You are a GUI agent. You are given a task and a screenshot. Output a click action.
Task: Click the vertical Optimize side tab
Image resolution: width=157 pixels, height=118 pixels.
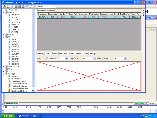pyautogui.click(x=143, y=13)
